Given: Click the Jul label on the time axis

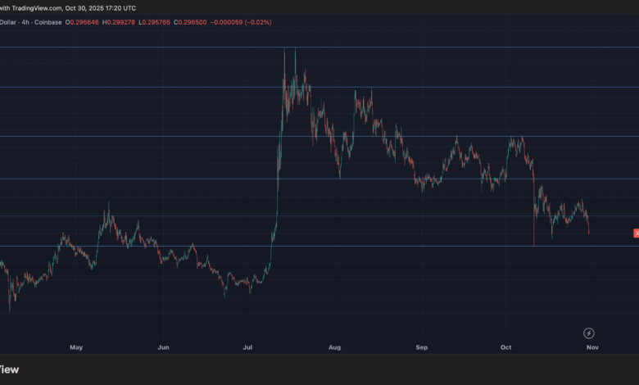Looking at the screenshot, I should point(247,347).
